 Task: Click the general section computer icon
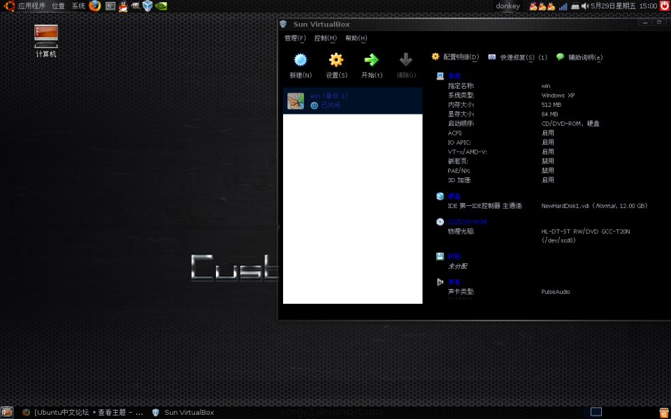[x=440, y=76]
